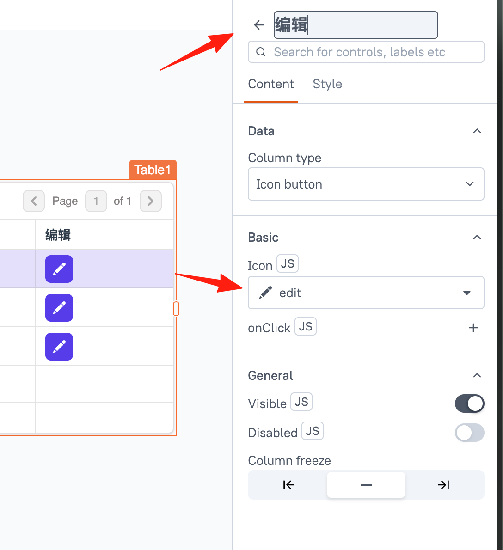Click the edit pencil button in second row
The width and height of the screenshot is (503, 550).
click(59, 308)
